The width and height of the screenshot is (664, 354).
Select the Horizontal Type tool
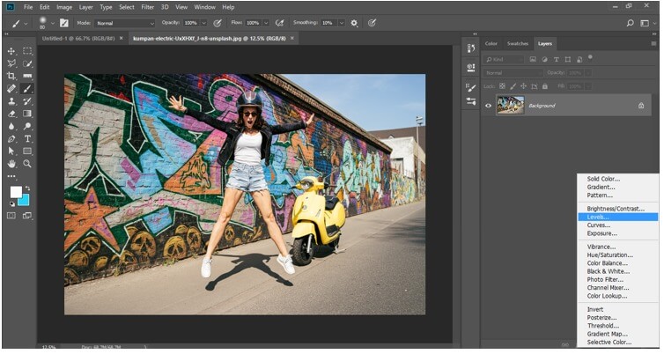(27, 138)
